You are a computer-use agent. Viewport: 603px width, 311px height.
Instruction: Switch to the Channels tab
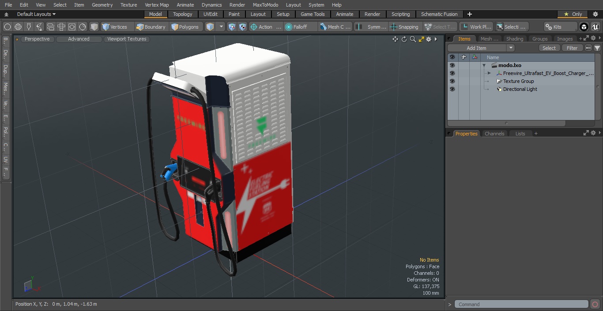[494, 134]
